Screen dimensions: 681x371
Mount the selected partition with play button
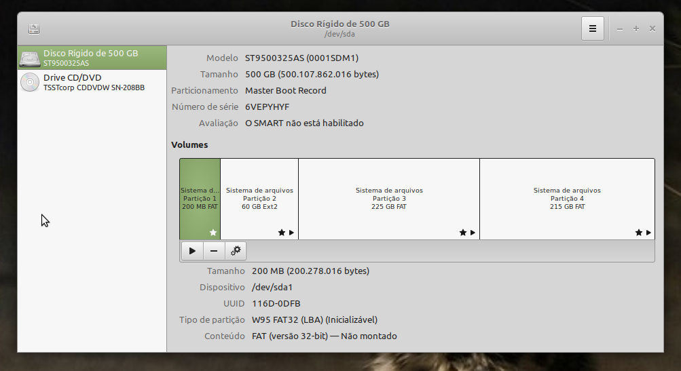pyautogui.click(x=192, y=251)
